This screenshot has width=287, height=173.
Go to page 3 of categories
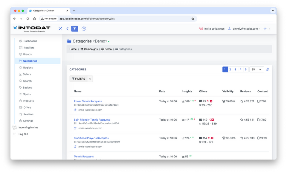tap(235, 69)
